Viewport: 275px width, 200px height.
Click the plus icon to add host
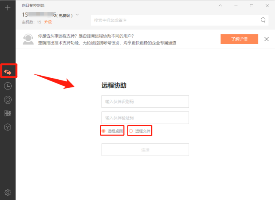(8, 8)
